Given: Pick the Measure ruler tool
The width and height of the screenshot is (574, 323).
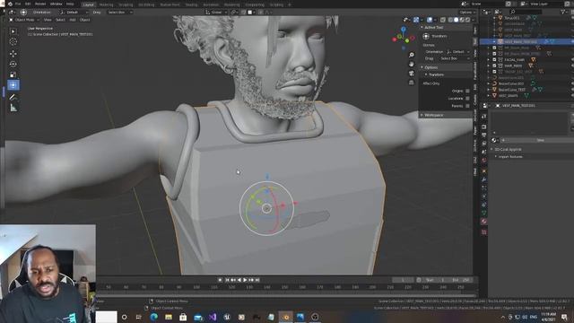Looking at the screenshot, I should point(13,108).
